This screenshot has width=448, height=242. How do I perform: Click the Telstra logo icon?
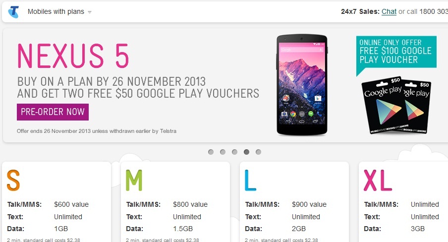[13, 12]
